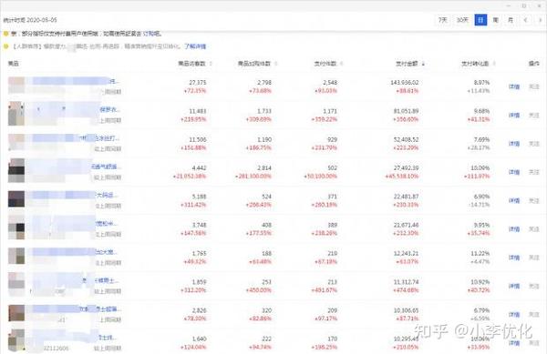The image size is (547, 354).
Task: Click payment amount 81,051.89
Action: click(406, 111)
